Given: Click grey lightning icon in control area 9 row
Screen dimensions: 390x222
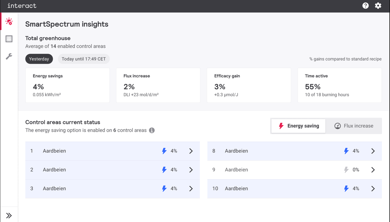Looking at the screenshot, I should click(x=346, y=170).
